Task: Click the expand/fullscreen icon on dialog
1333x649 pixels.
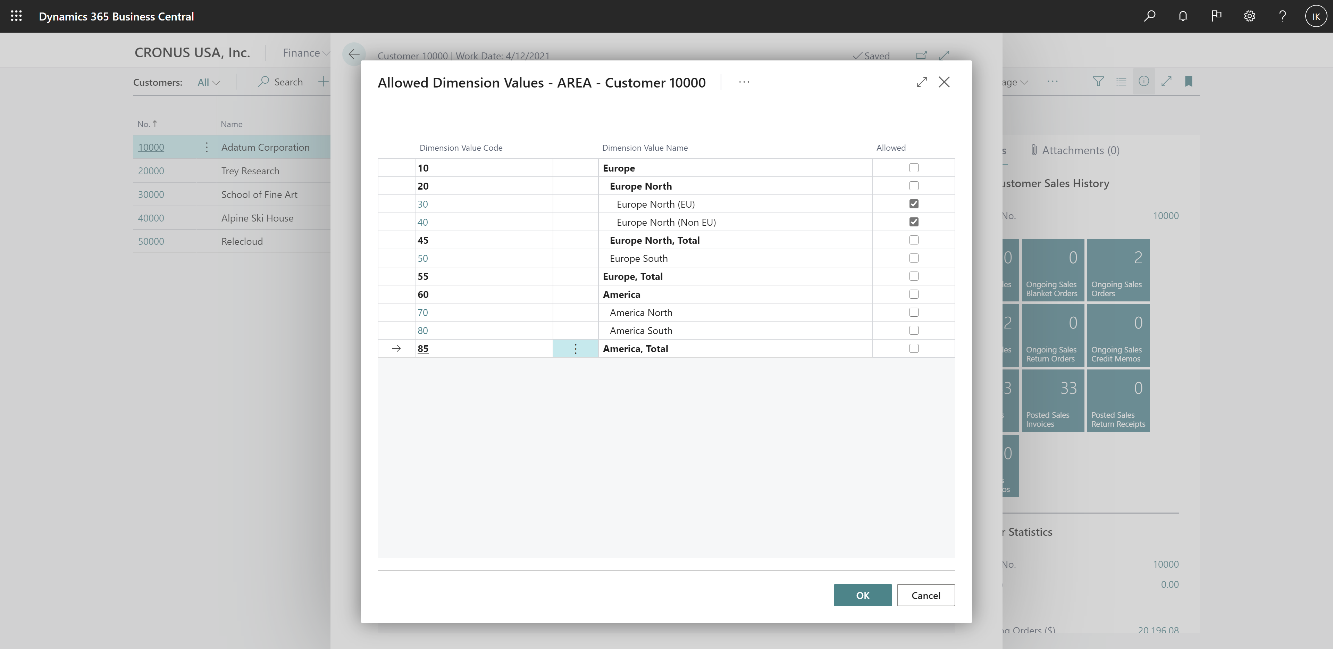Action: pyautogui.click(x=921, y=82)
